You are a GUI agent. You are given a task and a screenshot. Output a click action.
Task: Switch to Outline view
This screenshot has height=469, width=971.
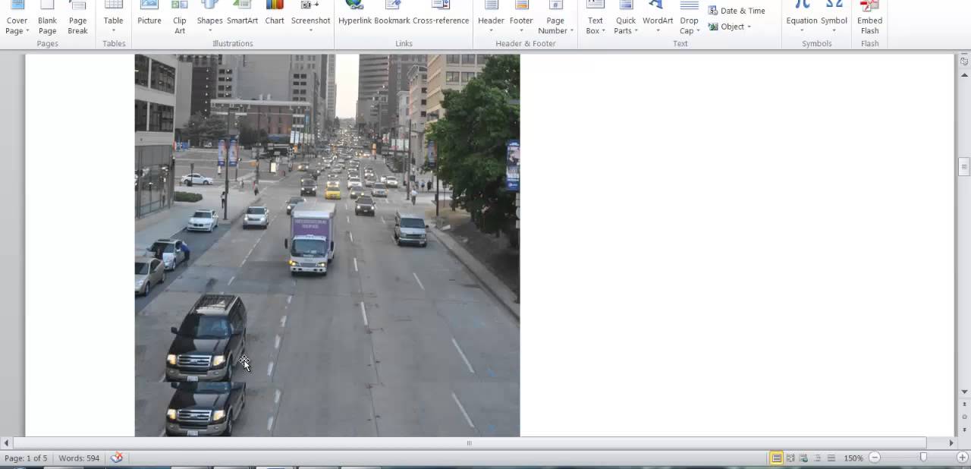click(x=818, y=458)
